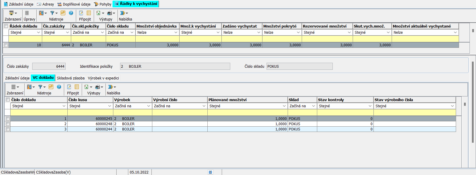
Task: Open help question mark in top toolbar
Action: [x=71, y=13]
